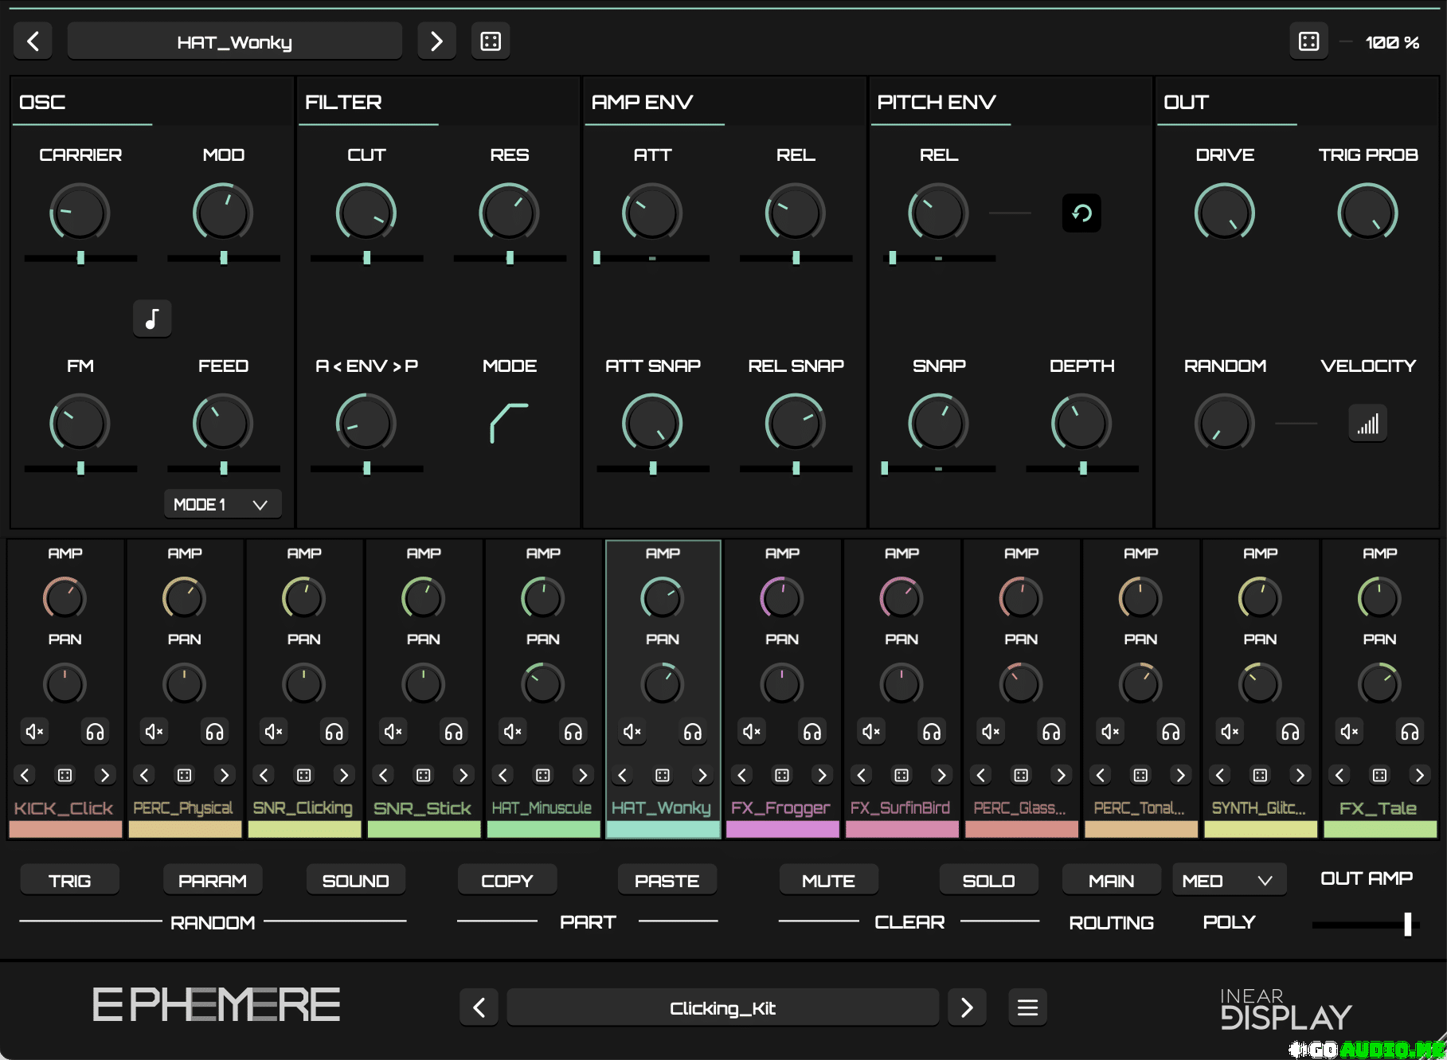Select the PITCH ENV section header

click(x=937, y=102)
